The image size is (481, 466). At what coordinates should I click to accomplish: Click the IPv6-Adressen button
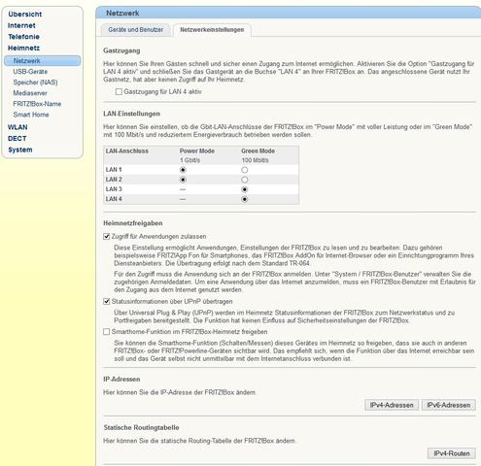point(449,405)
